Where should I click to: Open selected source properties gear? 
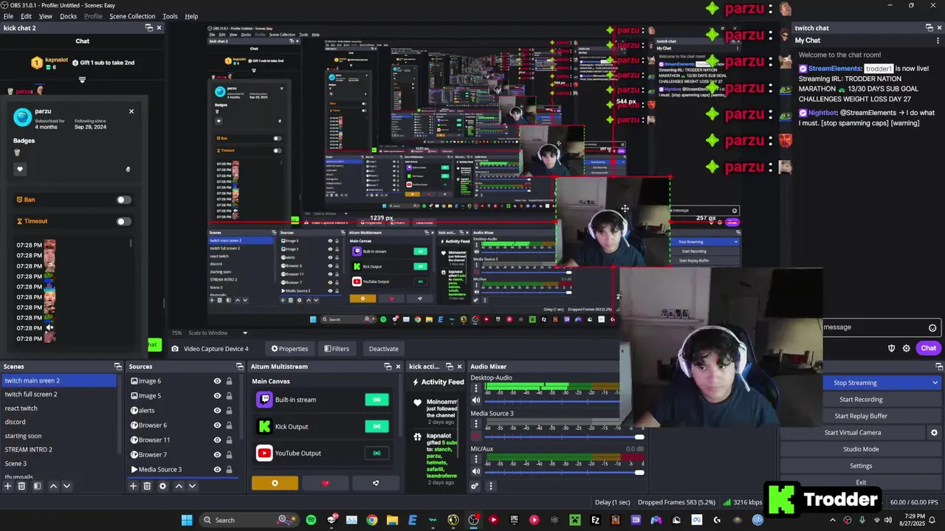[162, 486]
